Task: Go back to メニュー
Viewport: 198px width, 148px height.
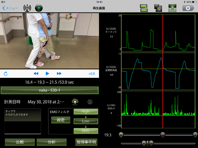Action: (10, 8)
